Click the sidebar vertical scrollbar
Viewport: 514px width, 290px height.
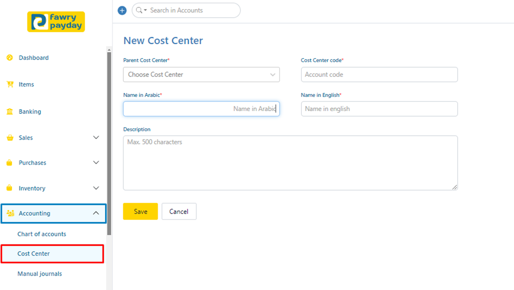pos(109,139)
